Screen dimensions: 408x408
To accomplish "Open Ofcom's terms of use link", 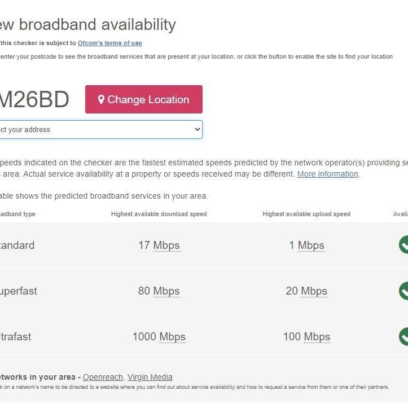I will [109, 43].
